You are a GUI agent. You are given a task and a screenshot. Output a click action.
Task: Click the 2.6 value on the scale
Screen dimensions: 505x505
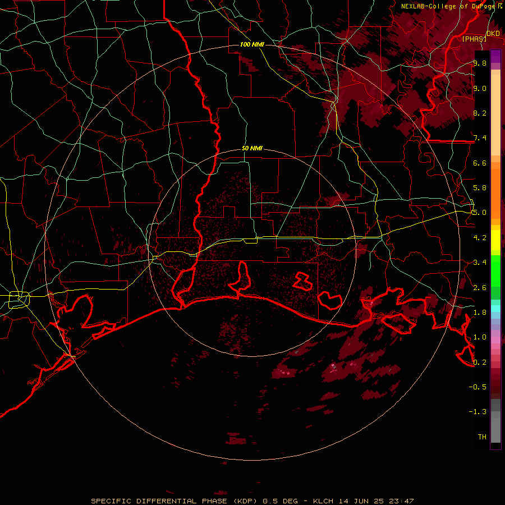click(480, 288)
